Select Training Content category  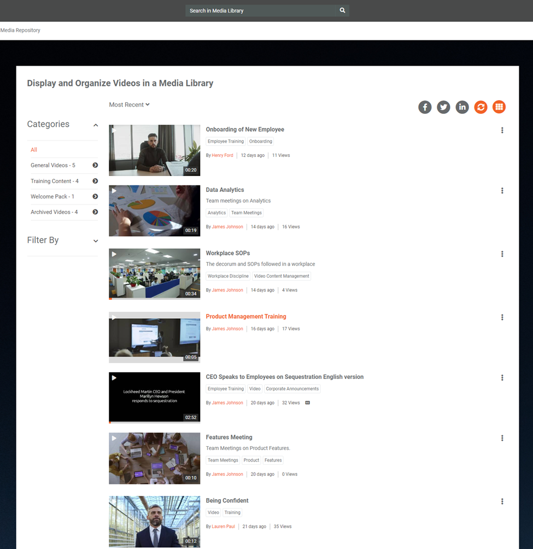[x=55, y=181]
